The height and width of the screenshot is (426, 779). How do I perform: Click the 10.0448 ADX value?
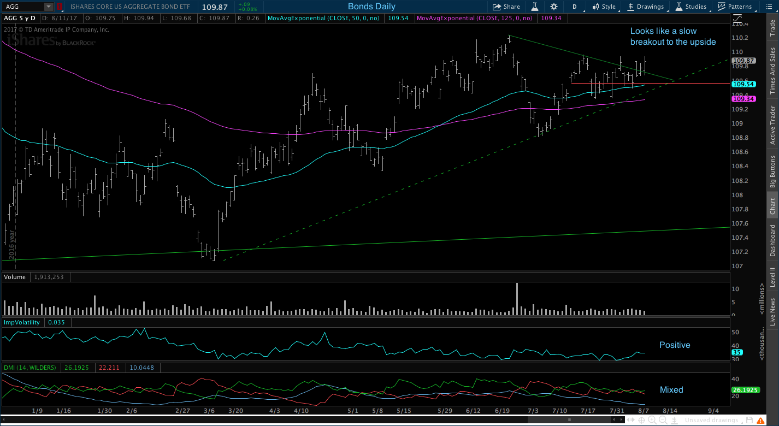tap(141, 368)
